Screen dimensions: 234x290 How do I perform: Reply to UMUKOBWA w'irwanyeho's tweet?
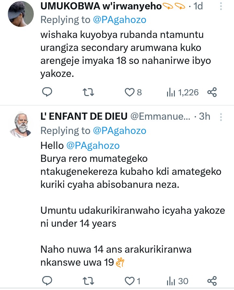47,92
